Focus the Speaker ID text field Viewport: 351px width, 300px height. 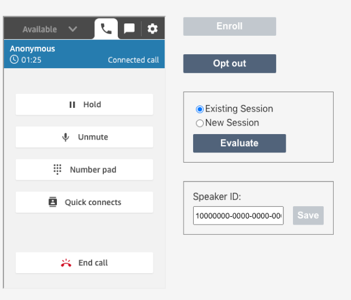tap(238, 216)
